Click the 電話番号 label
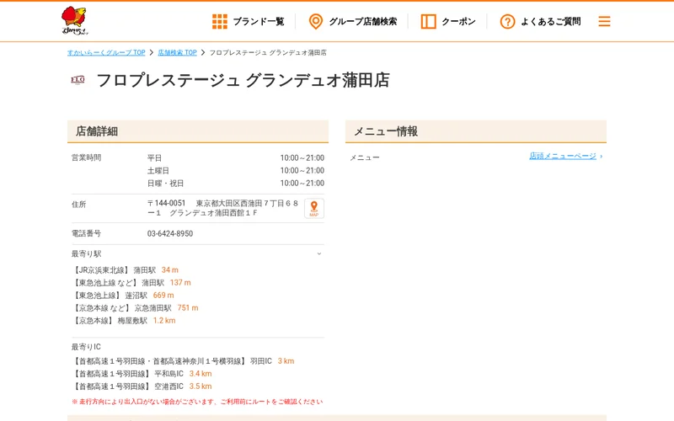The image size is (674, 421). tap(87, 233)
